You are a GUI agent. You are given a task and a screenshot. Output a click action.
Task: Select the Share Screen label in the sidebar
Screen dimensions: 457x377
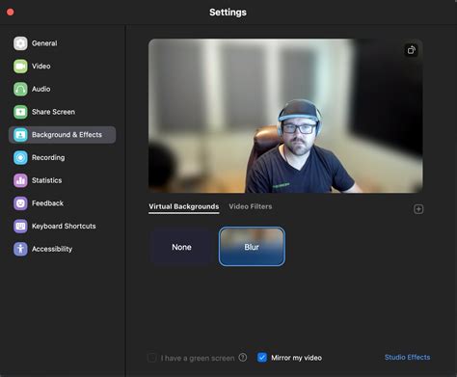tap(53, 112)
